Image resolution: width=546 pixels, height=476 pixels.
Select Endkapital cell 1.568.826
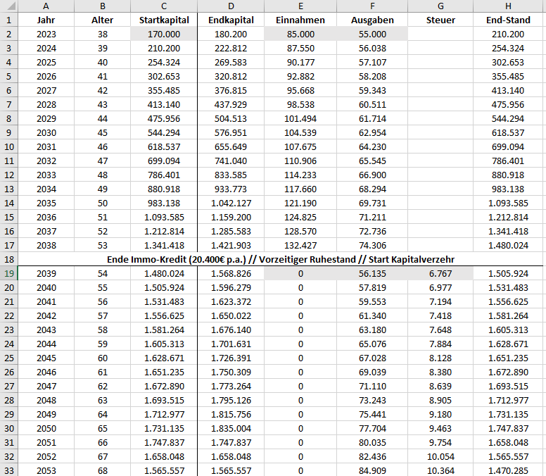[x=231, y=273]
